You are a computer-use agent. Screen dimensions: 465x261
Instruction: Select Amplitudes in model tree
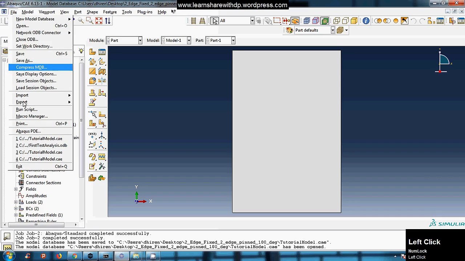click(x=36, y=196)
